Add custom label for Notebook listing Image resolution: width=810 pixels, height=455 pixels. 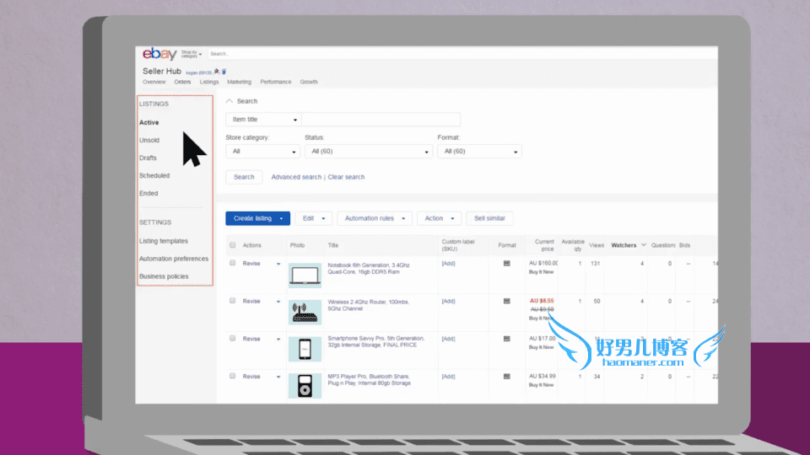[x=448, y=264]
